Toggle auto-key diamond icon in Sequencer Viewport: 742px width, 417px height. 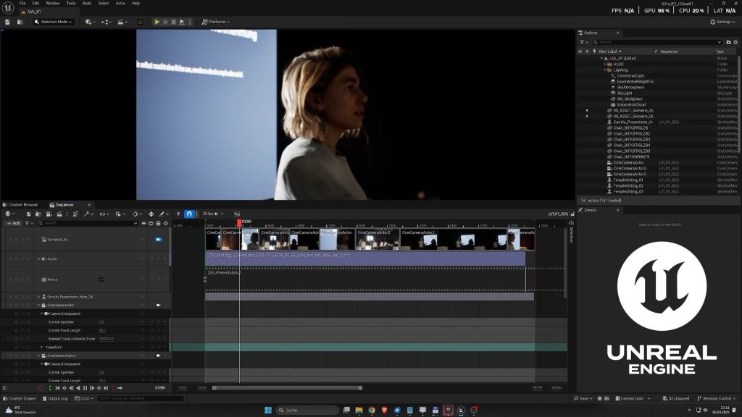click(x=151, y=214)
